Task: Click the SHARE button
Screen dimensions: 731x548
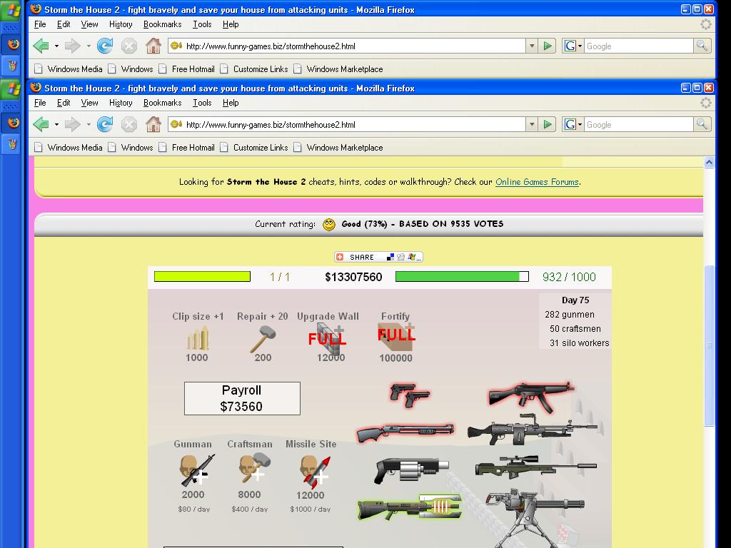Action: coord(378,257)
